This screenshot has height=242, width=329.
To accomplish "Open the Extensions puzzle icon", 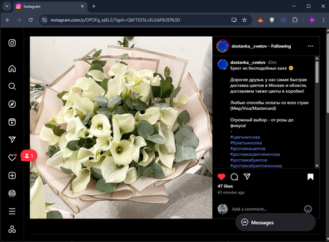I will pos(295,20).
